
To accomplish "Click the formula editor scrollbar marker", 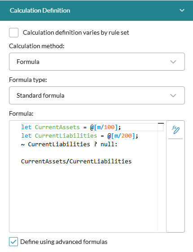I will [161, 123].
